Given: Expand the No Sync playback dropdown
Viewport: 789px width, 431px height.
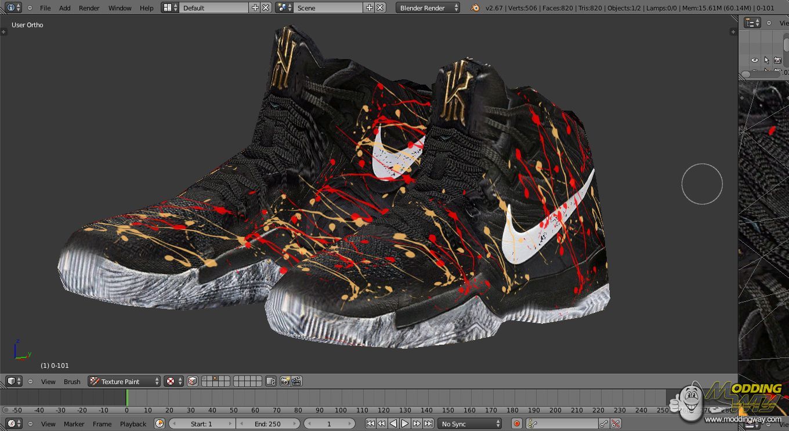Looking at the screenshot, I should click(469, 424).
